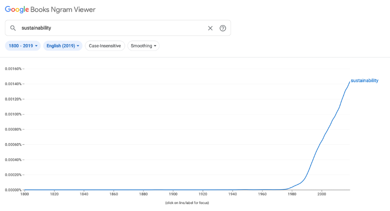
Task: Click the Books Ngram Viewer title
Action: pos(63,10)
